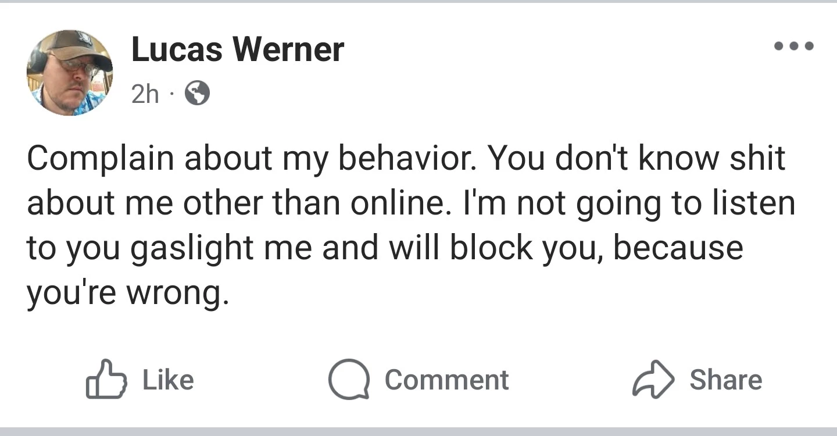
Task: Click the word "Complain" starting the post
Action: click(100, 159)
